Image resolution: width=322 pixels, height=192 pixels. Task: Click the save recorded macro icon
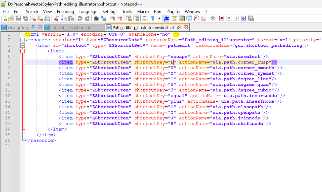(x=251, y=18)
